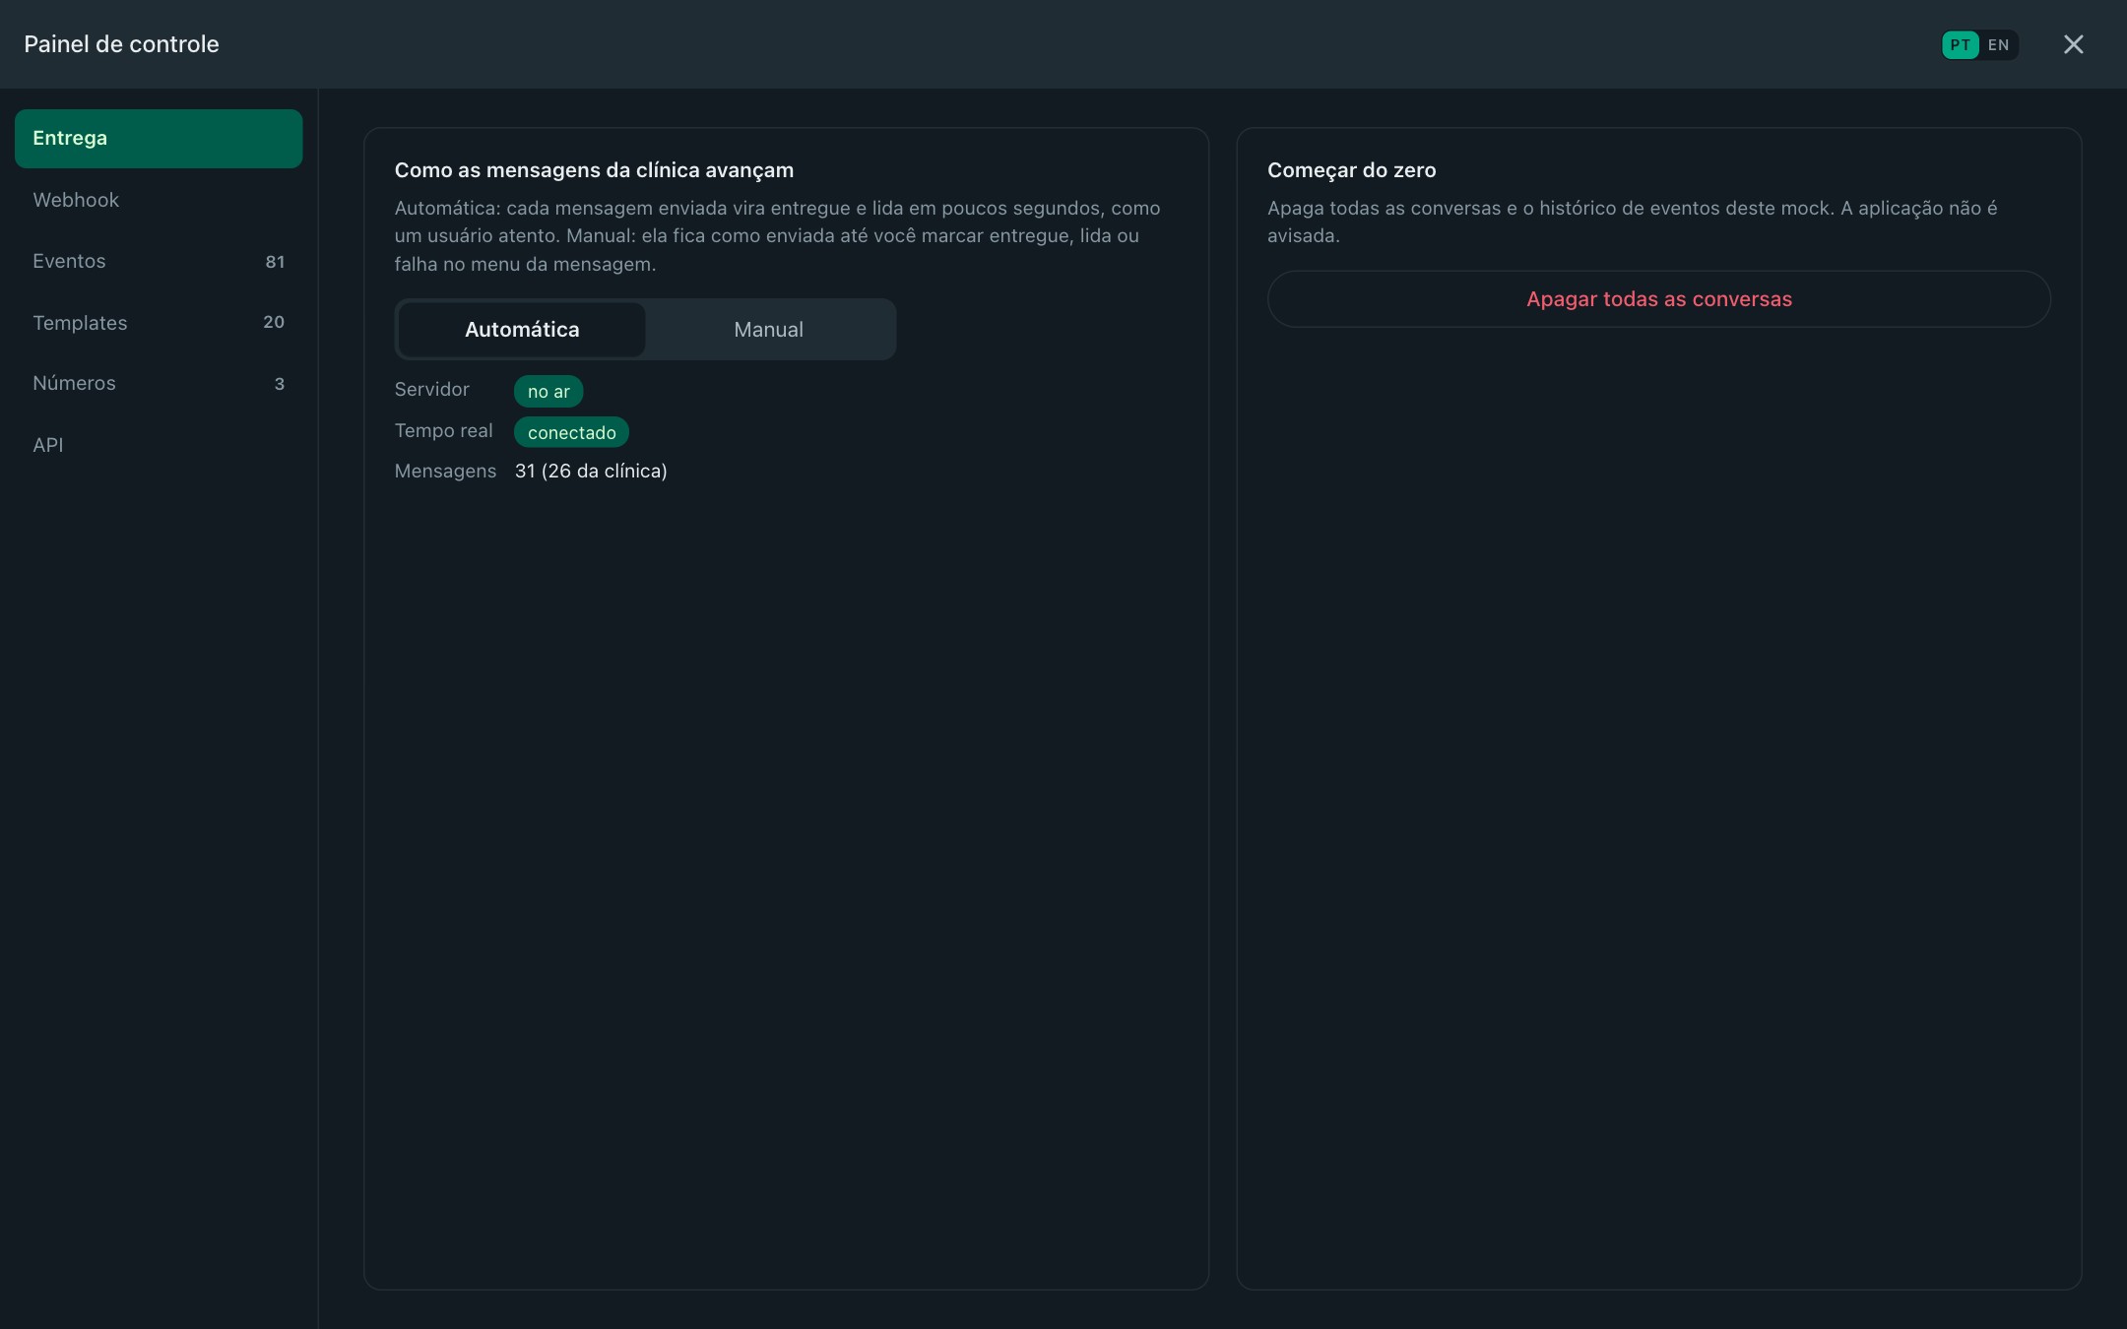Click the 'Tempo real' label
The width and height of the screenshot is (2127, 1329).
pyautogui.click(x=443, y=431)
